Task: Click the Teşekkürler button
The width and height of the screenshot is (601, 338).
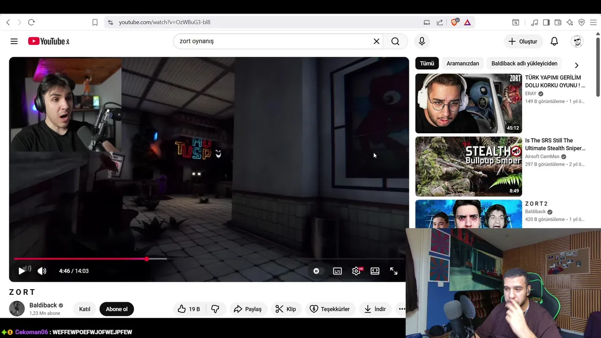Action: 330,309
